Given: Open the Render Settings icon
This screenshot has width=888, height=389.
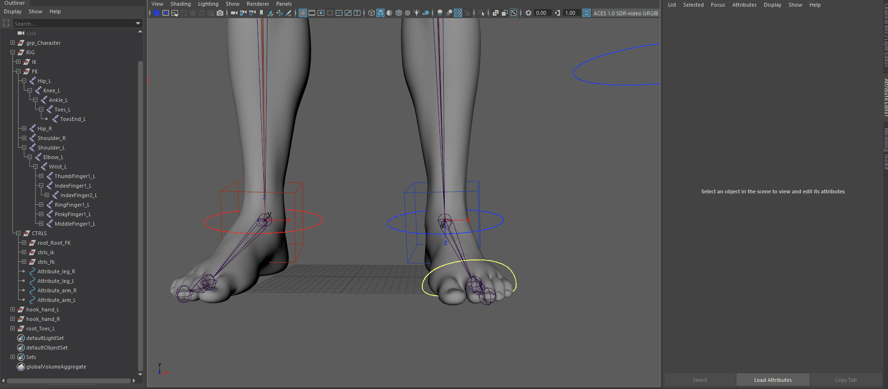Looking at the screenshot, I should pyautogui.click(x=175, y=13).
